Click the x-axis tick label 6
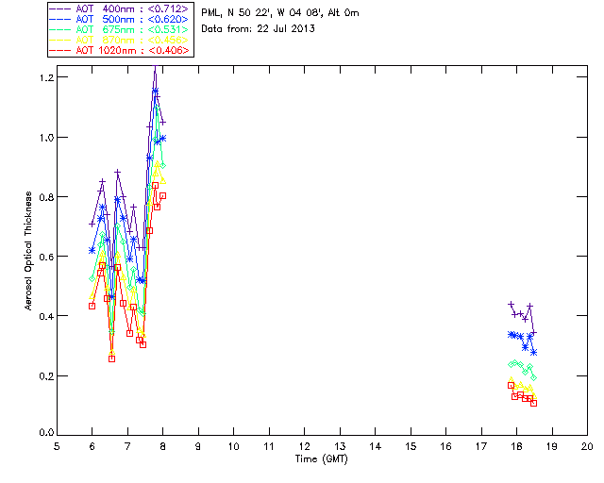 [92, 446]
